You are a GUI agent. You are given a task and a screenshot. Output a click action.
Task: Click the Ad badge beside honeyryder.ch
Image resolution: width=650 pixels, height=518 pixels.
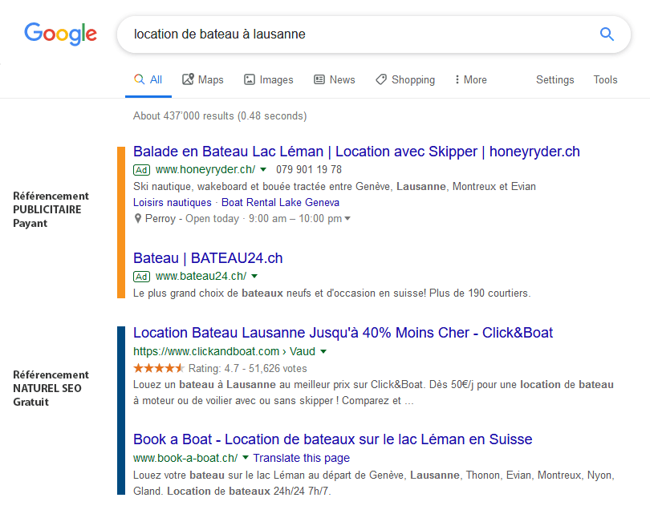pyautogui.click(x=141, y=170)
